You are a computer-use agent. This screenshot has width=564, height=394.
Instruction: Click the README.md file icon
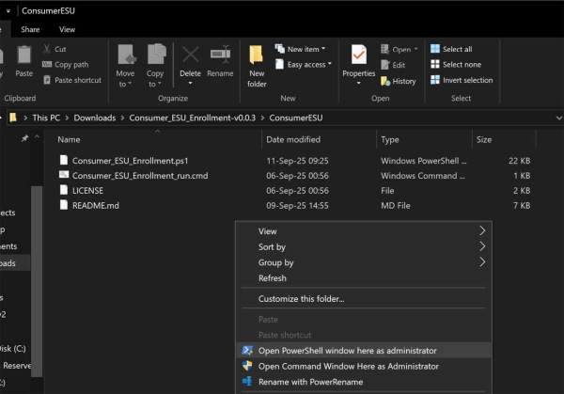point(64,205)
